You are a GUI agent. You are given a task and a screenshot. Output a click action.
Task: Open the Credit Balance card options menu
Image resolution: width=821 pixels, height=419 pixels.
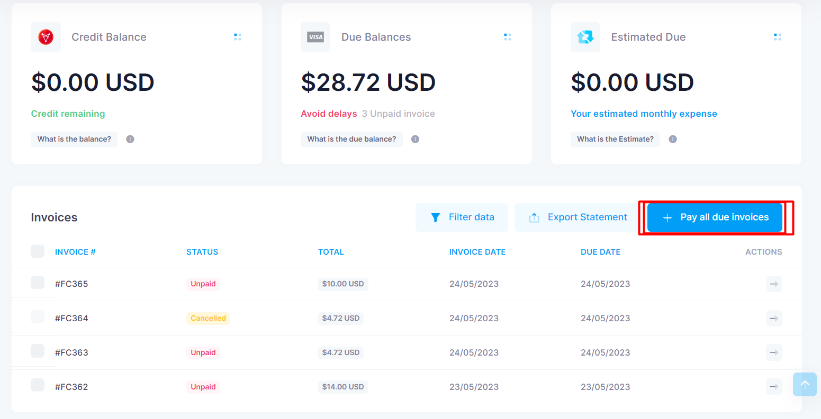238,37
